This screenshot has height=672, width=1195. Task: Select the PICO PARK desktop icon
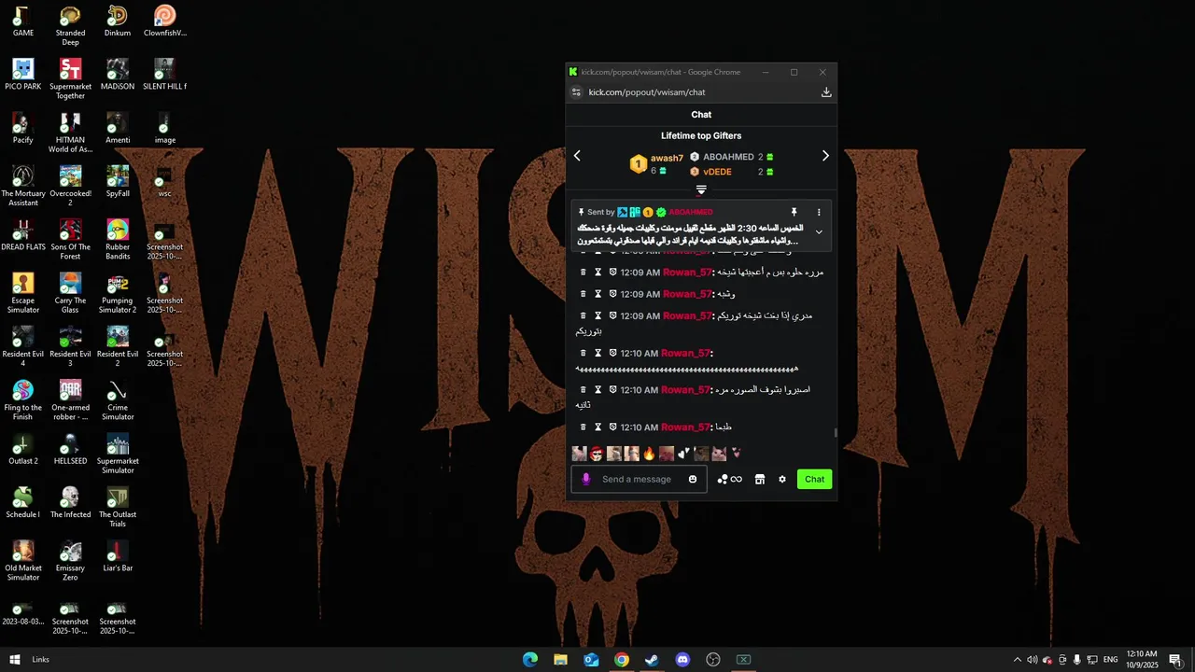click(x=23, y=75)
